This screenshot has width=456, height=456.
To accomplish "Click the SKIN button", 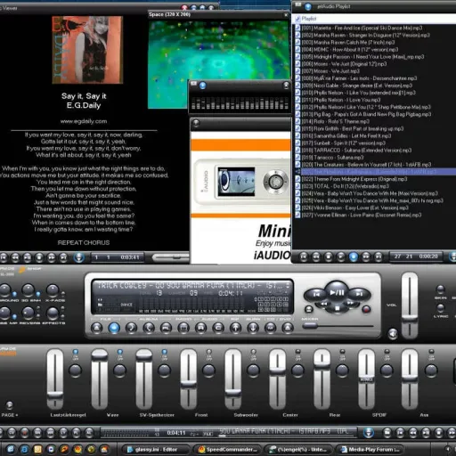I will pyautogui.click(x=440, y=289).
